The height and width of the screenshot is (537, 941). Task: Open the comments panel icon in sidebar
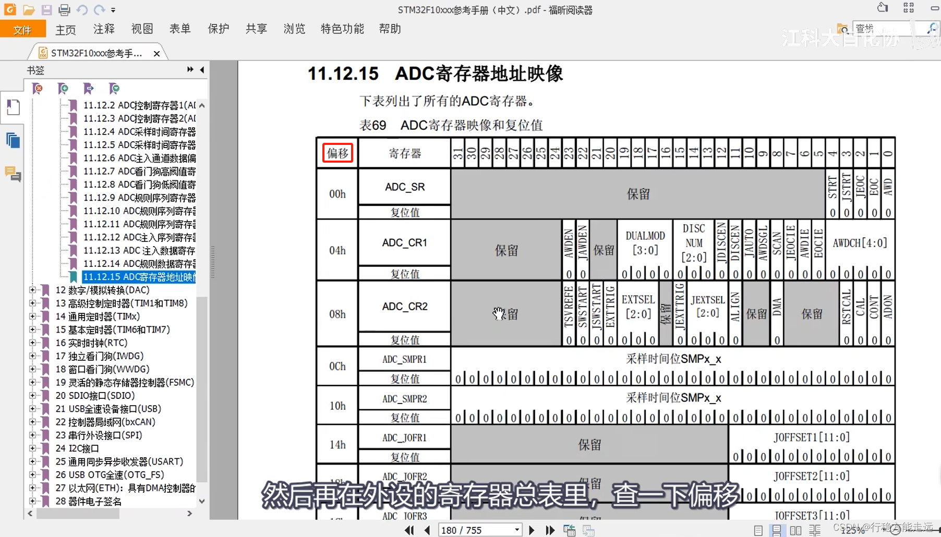(13, 173)
